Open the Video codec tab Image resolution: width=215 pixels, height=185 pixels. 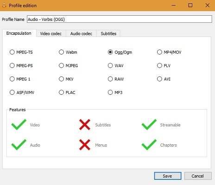(51, 34)
